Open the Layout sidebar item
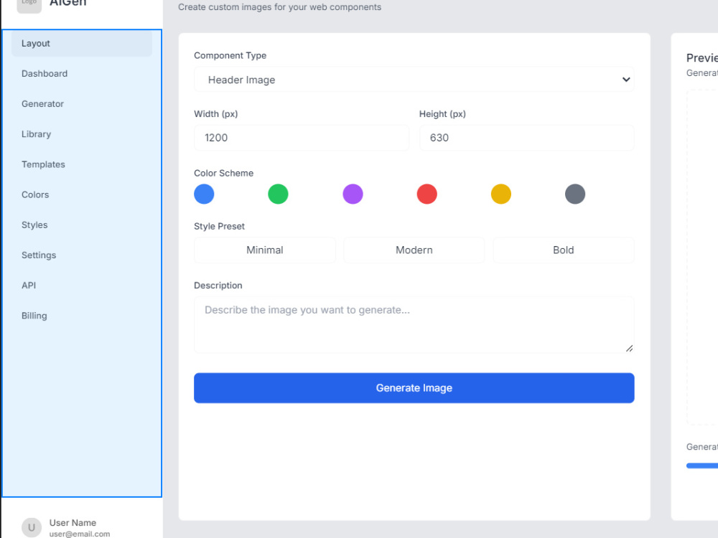Image resolution: width=718 pixels, height=538 pixels. coord(82,44)
